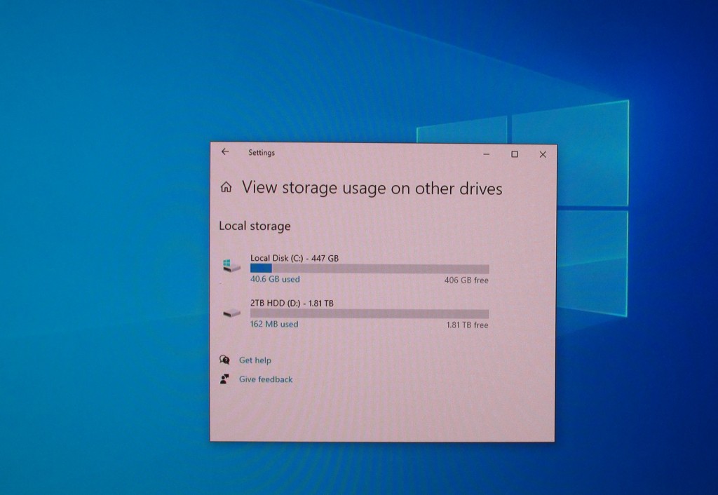
Task: Click the 'Settings' window title text
Action: click(262, 153)
